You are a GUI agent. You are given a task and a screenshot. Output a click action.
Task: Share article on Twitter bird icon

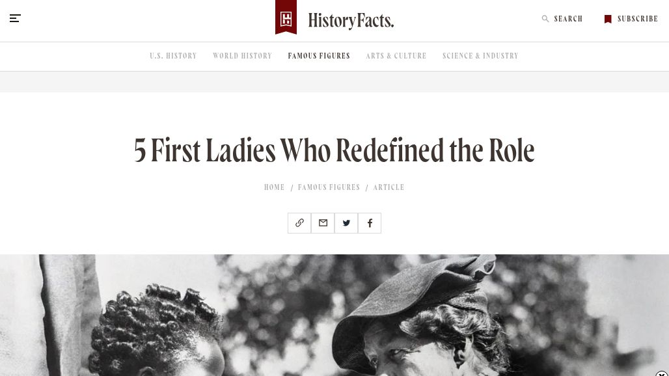coord(346,223)
